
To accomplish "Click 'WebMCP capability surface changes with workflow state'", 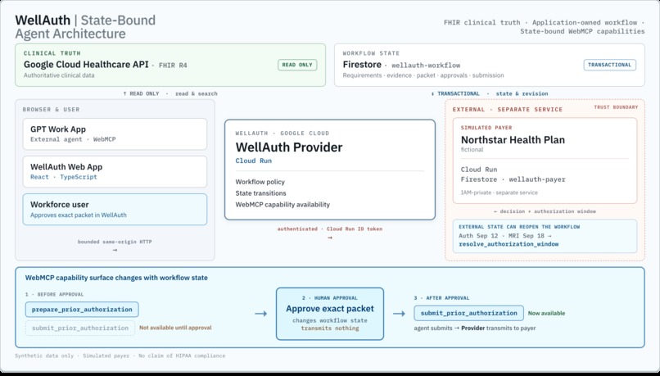I will pos(116,278).
